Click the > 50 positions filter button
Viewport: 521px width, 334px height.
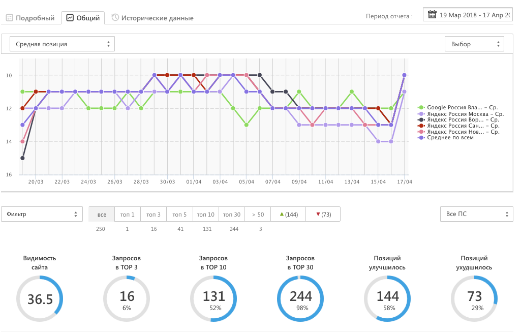point(258,215)
